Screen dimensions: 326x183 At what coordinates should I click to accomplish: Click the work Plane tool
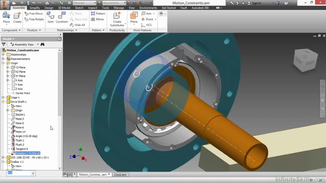(134, 18)
